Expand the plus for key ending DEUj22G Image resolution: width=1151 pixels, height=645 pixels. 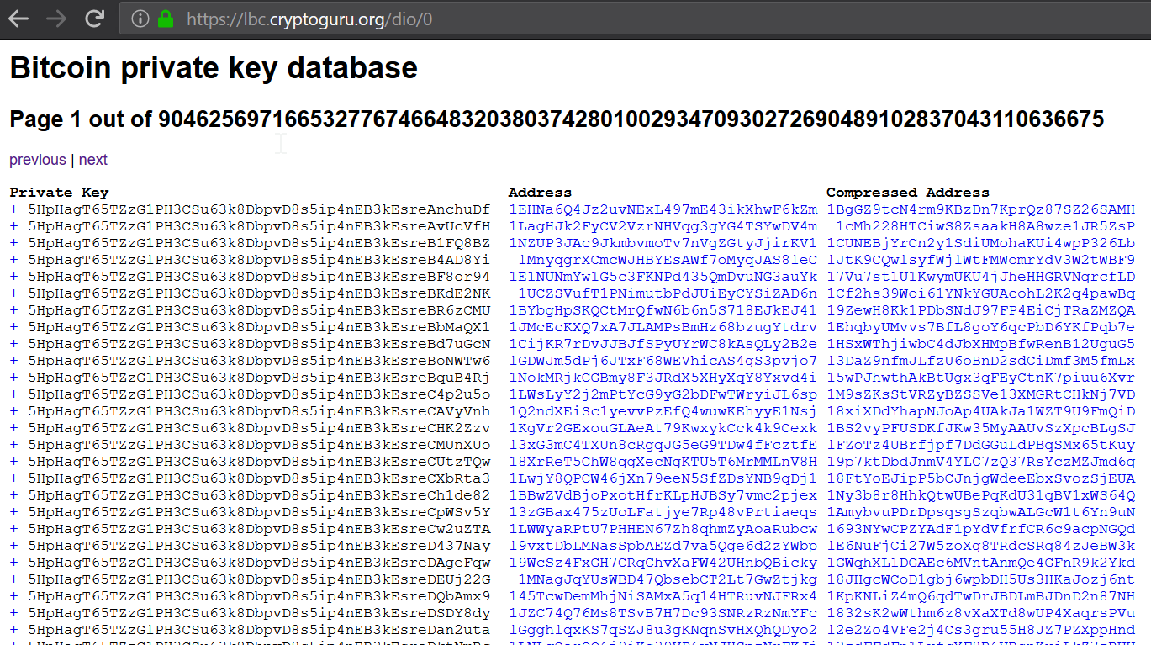click(13, 579)
